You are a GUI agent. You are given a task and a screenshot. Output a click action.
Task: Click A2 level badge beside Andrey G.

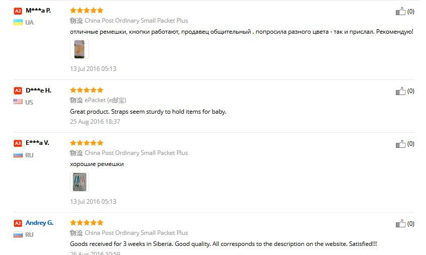pos(18,223)
